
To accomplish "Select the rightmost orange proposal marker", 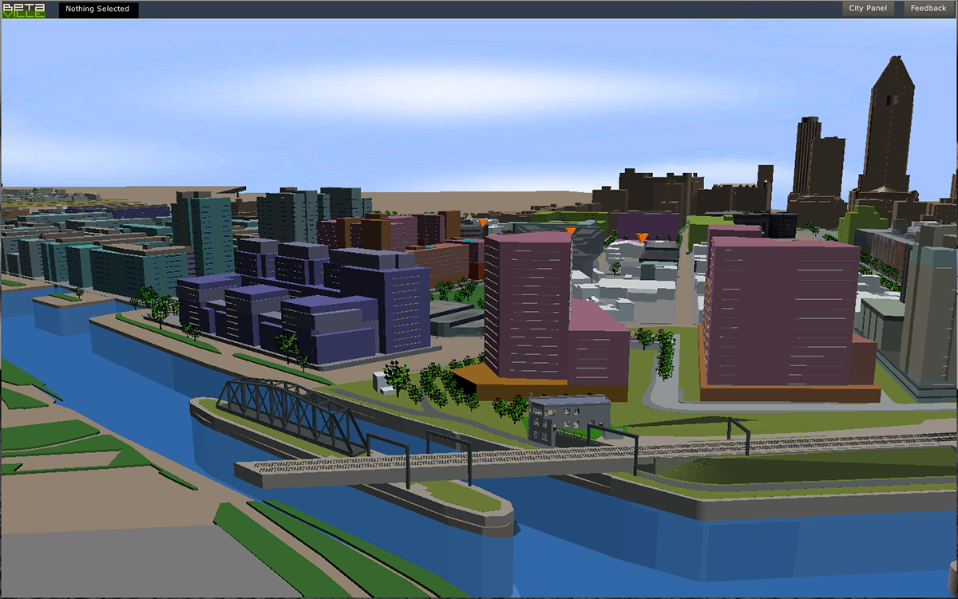I will coord(642,237).
